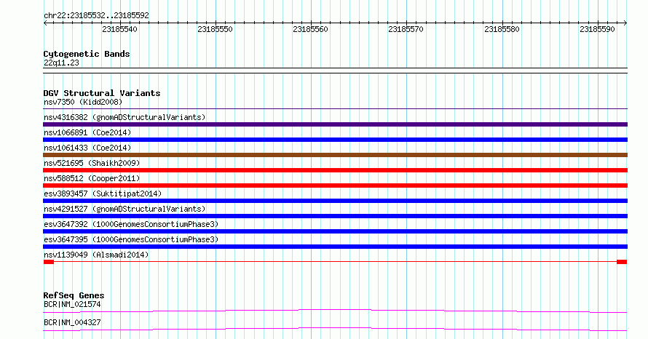Viewport: 648px width, 339px height.
Task: Click the left red block of nsv1139049
Action: (49, 262)
